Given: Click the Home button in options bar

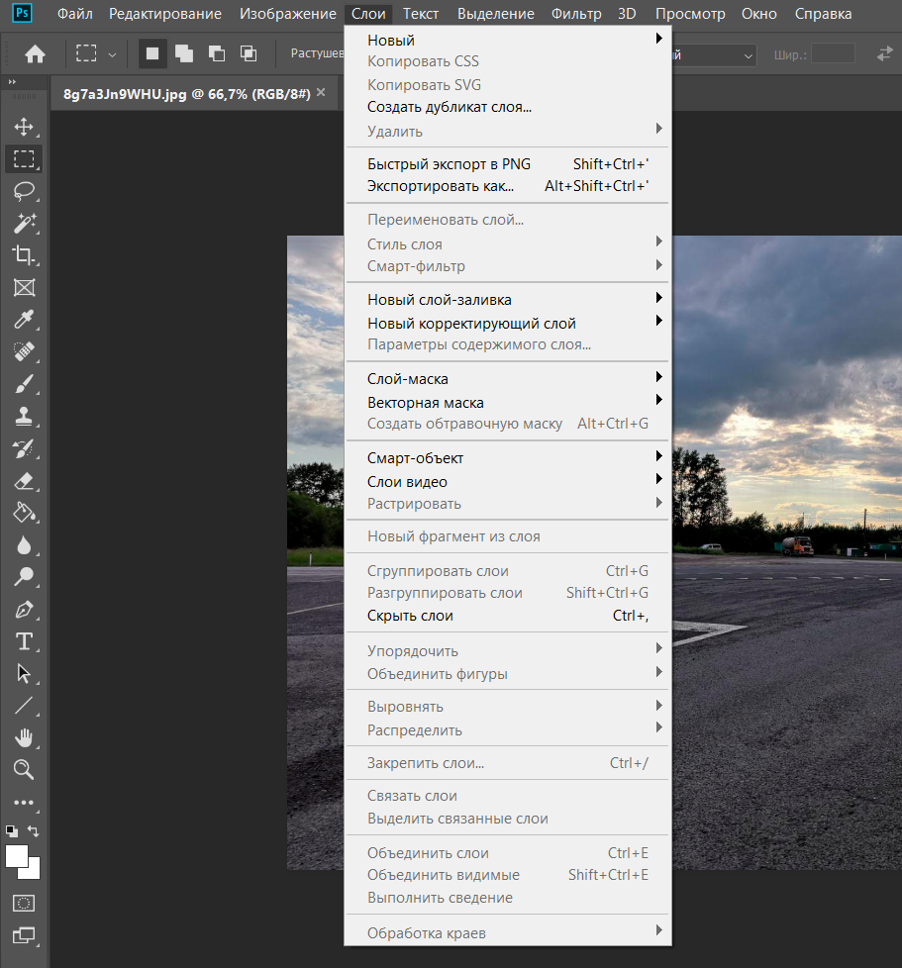Looking at the screenshot, I should [35, 54].
